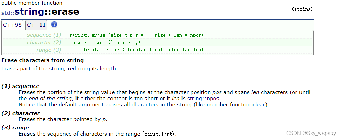Select the 'sequence (1)' prototype label
Image resolution: width=341 pixels, height=139 pixels.
coord(44,35)
